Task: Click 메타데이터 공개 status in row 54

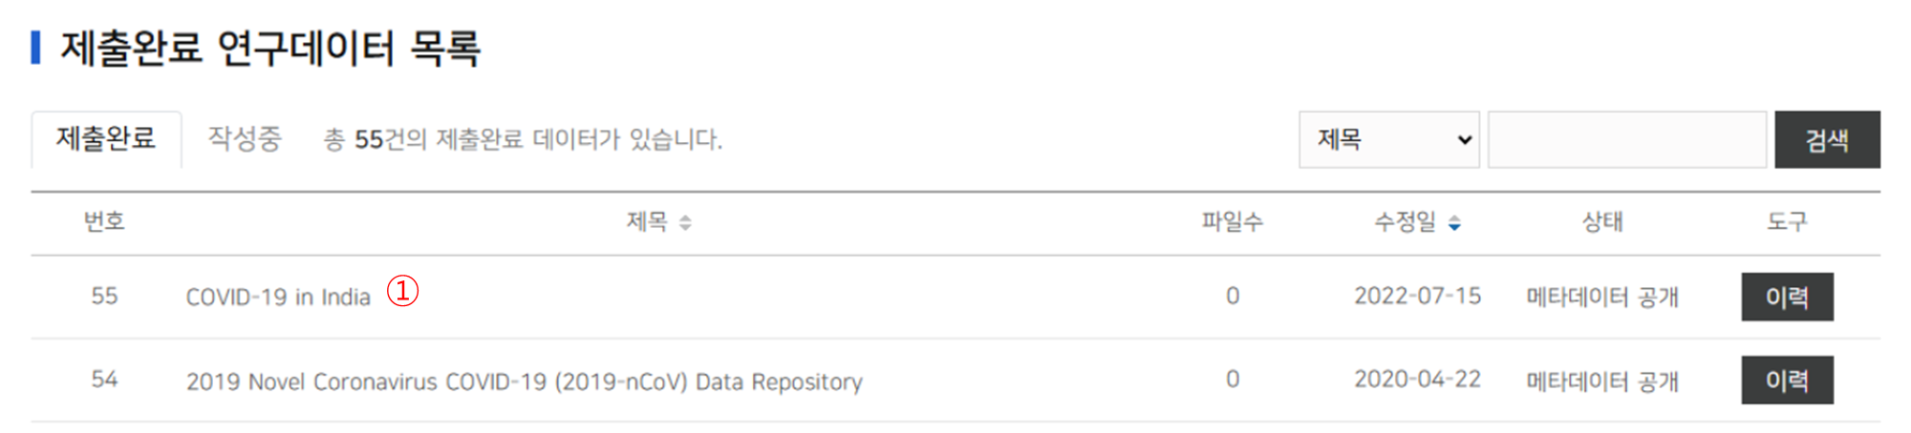Action: pos(1602,381)
